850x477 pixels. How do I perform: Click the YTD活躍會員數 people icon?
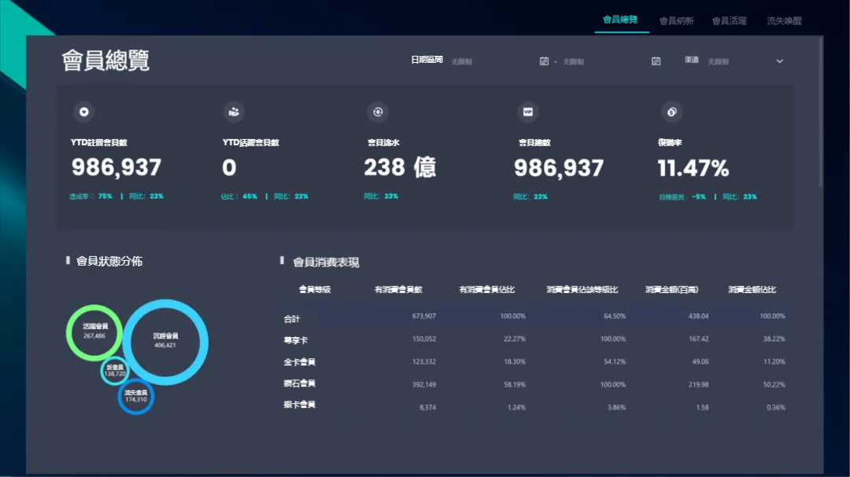[x=234, y=112]
